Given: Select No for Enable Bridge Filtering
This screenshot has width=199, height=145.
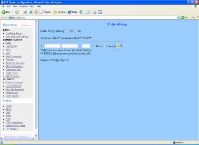Looking at the screenshot, I should [x=76, y=31].
